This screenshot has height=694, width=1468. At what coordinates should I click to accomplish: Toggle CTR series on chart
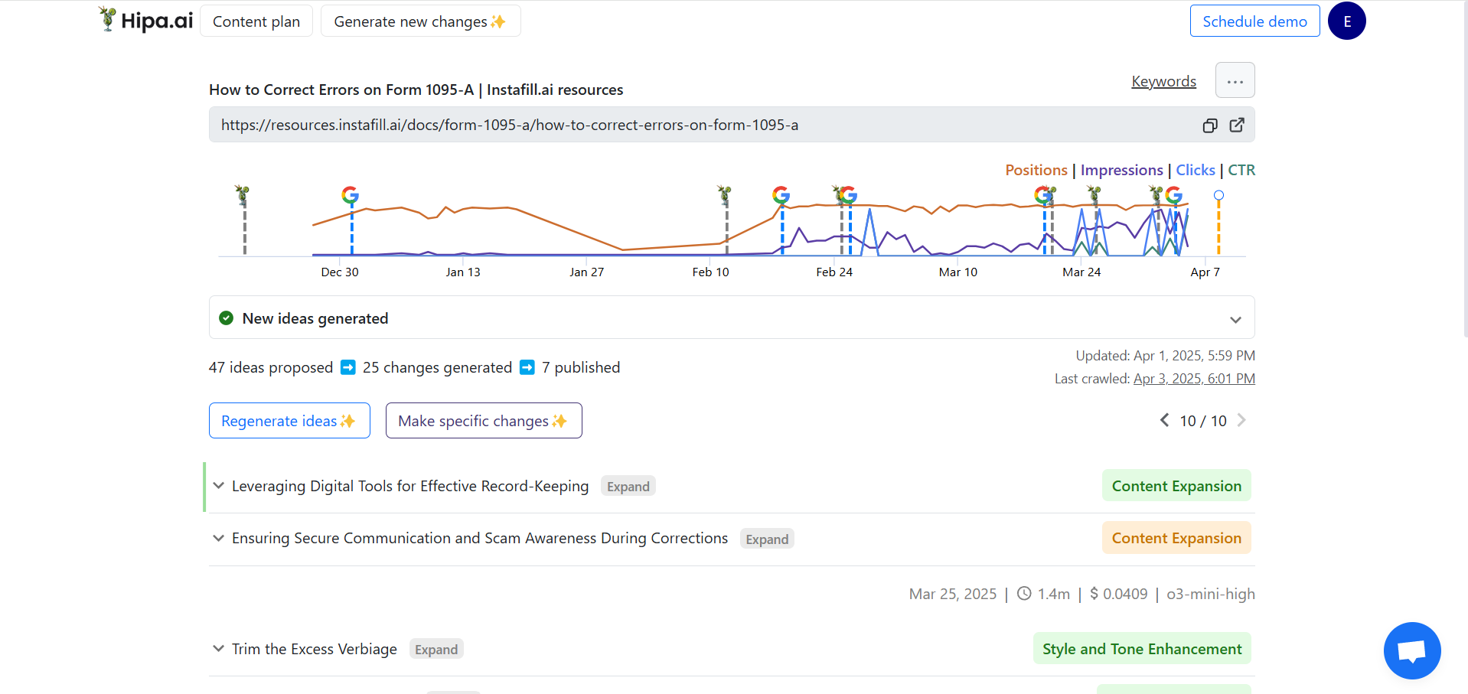point(1241,170)
